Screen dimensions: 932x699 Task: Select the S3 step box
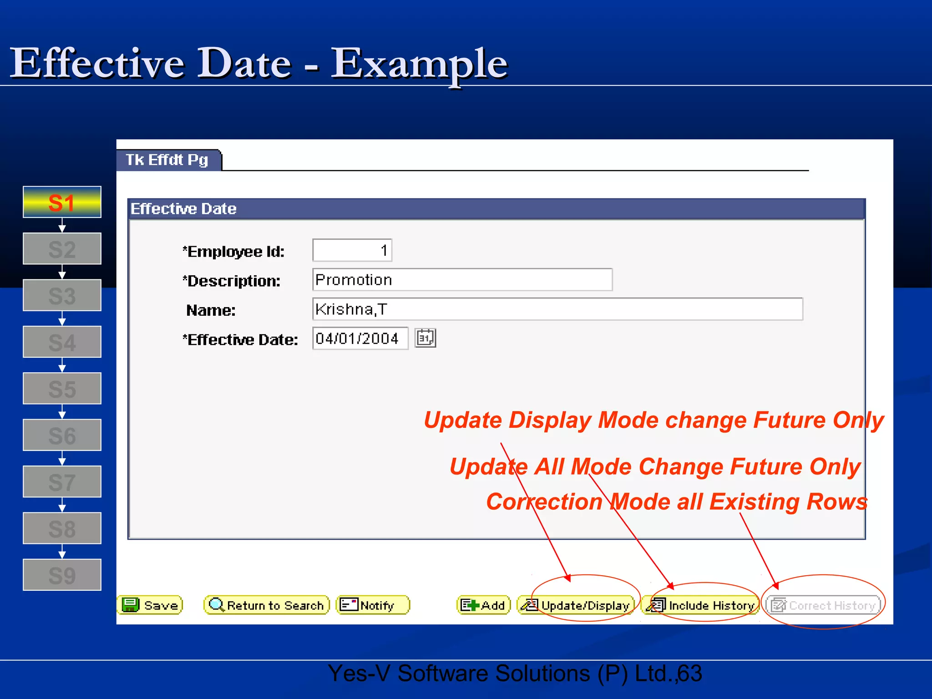point(62,295)
